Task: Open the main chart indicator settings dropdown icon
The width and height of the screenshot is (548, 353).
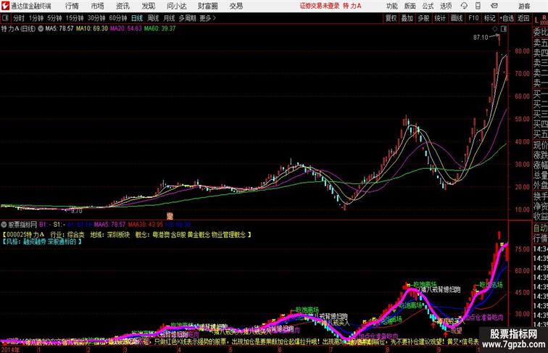Action: (x=41, y=29)
